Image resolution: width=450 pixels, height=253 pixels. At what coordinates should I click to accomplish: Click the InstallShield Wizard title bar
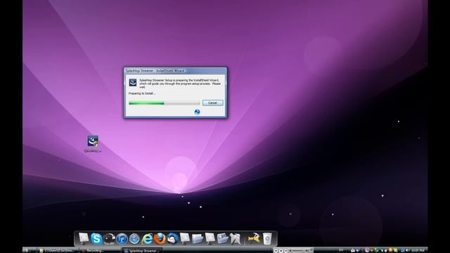[175, 70]
